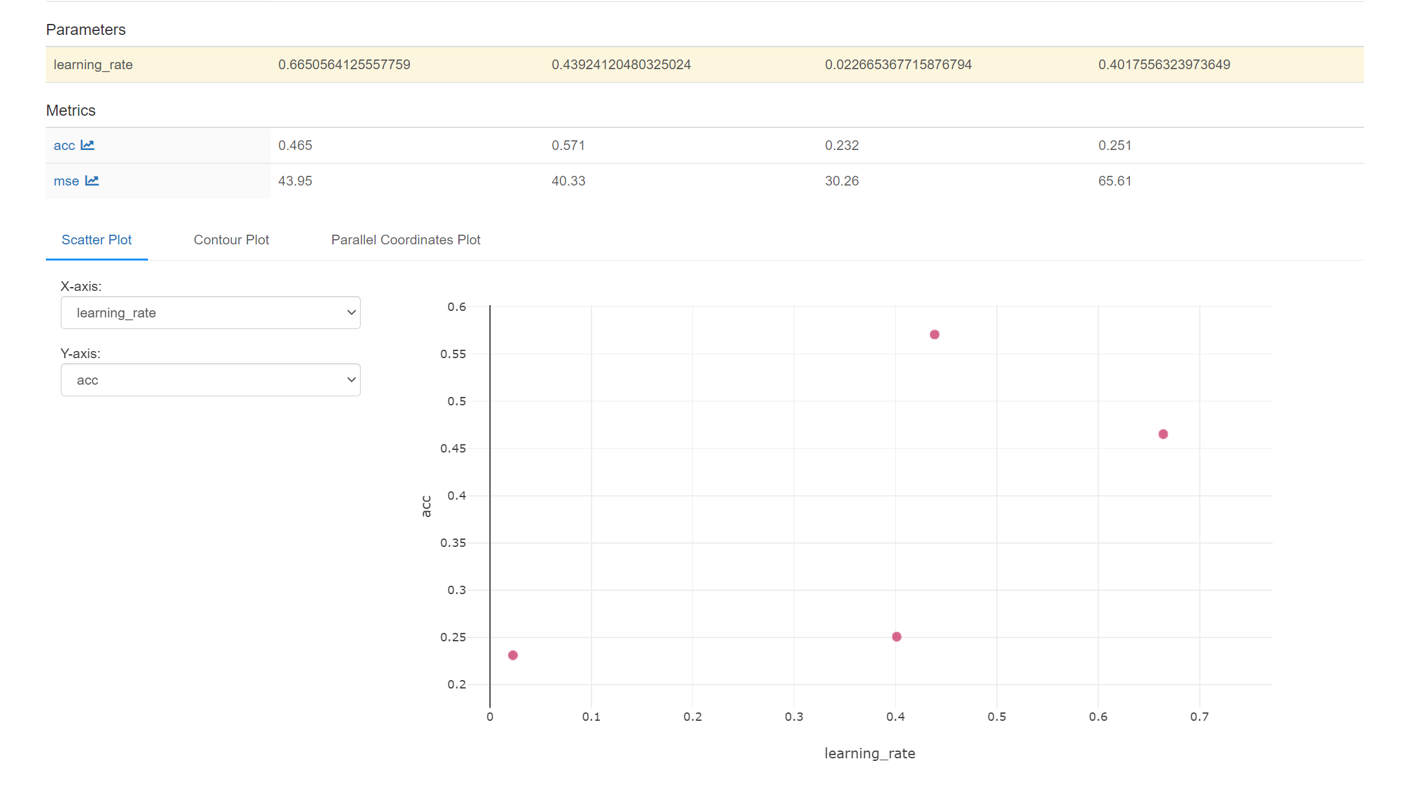Click scatter point at acc 0.232
The image size is (1417, 790).
(x=513, y=656)
